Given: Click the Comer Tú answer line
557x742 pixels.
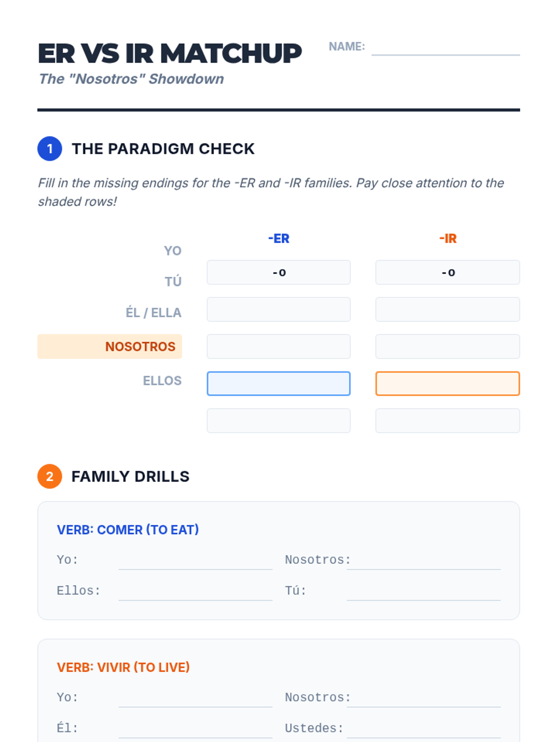Looking at the screenshot, I should [x=423, y=593].
